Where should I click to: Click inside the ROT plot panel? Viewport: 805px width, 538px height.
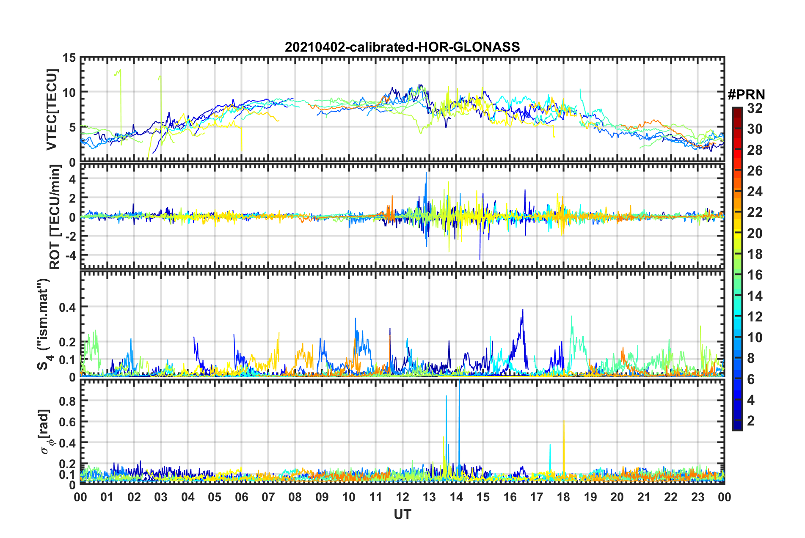[x=402, y=217]
